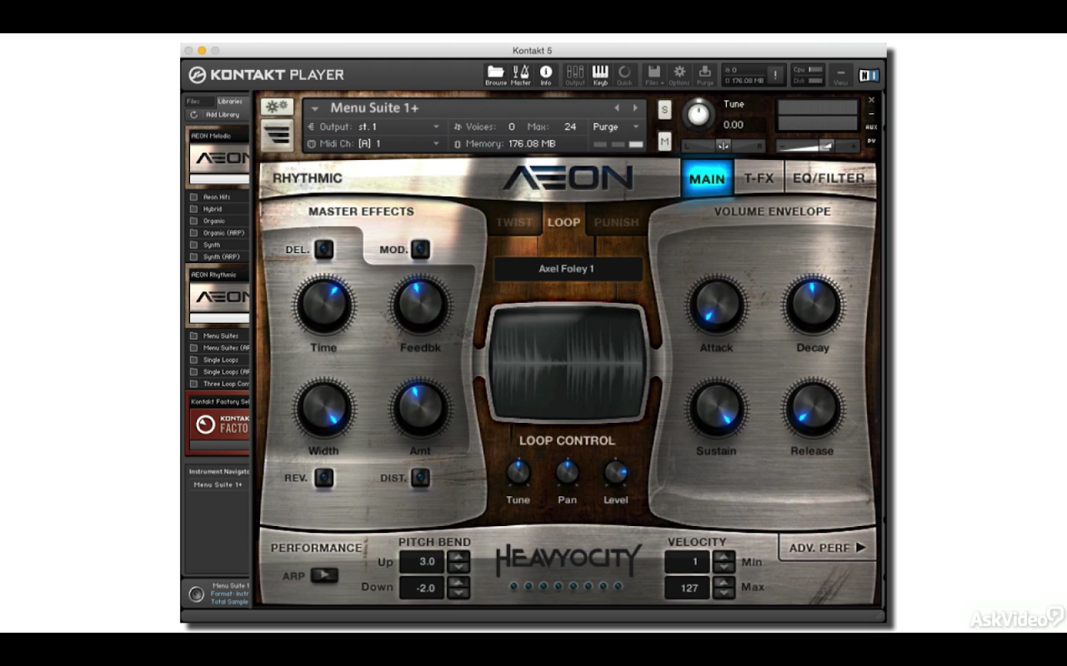The height and width of the screenshot is (666, 1067).
Task: Open the Options gear icon
Action: (x=679, y=75)
